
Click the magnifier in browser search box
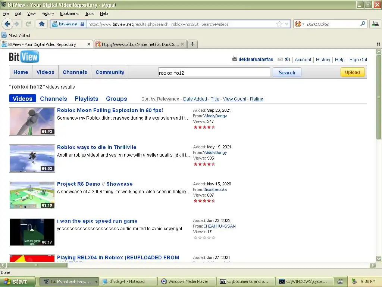pos(363,24)
